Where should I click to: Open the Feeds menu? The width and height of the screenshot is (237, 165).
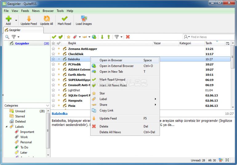25,11
